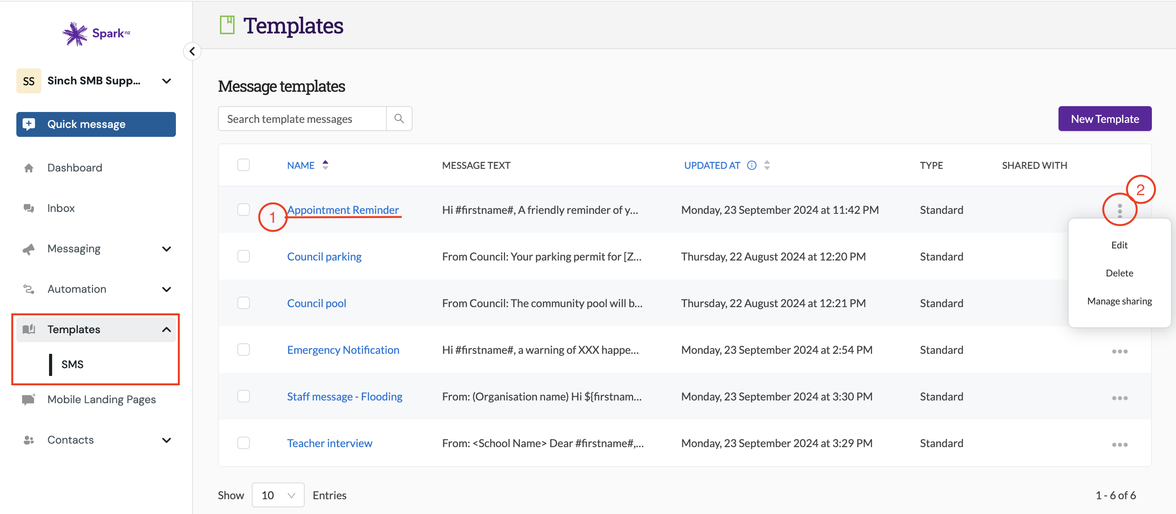
Task: Click the SHARED WITH column header
Action: click(1034, 165)
